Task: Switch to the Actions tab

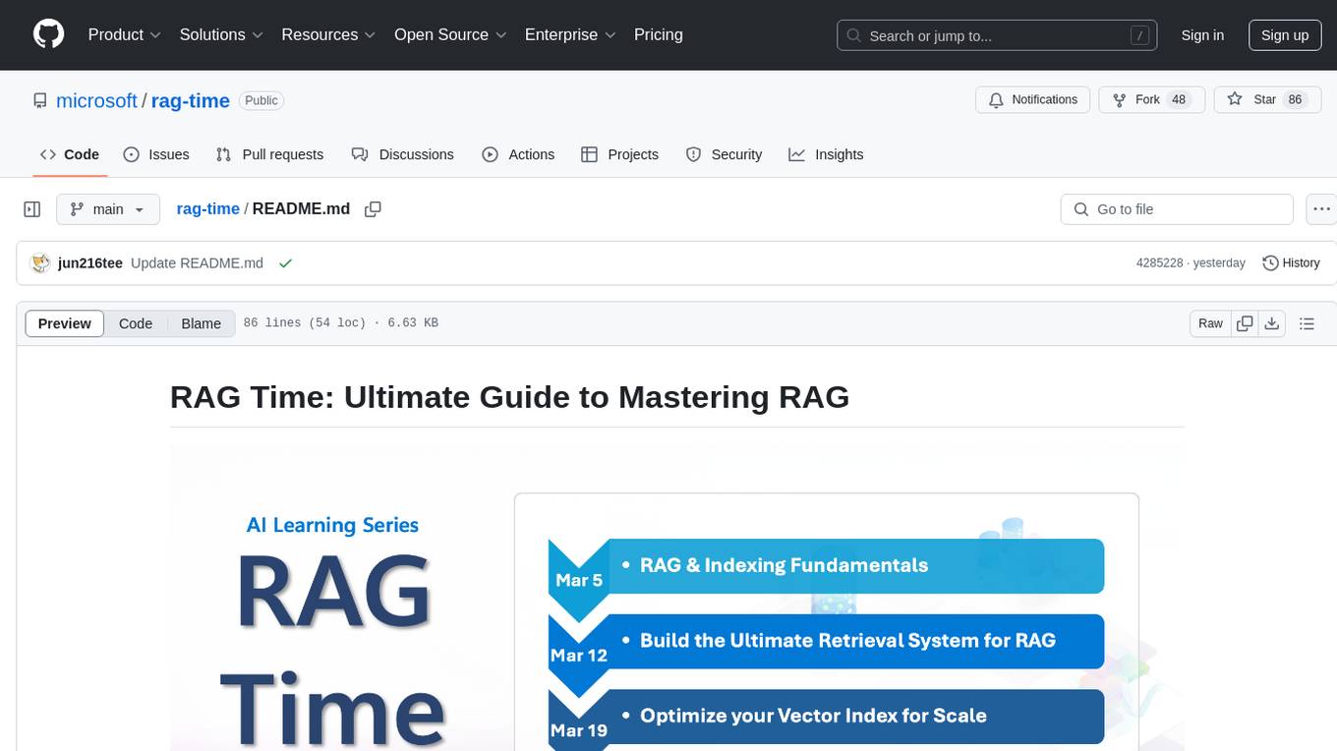Action: 518,154
